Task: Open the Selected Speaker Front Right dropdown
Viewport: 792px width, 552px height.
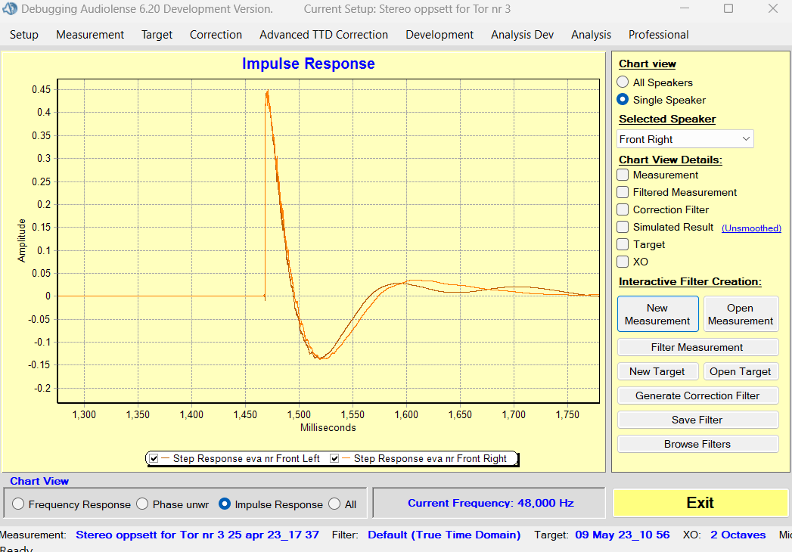Action: coord(685,139)
